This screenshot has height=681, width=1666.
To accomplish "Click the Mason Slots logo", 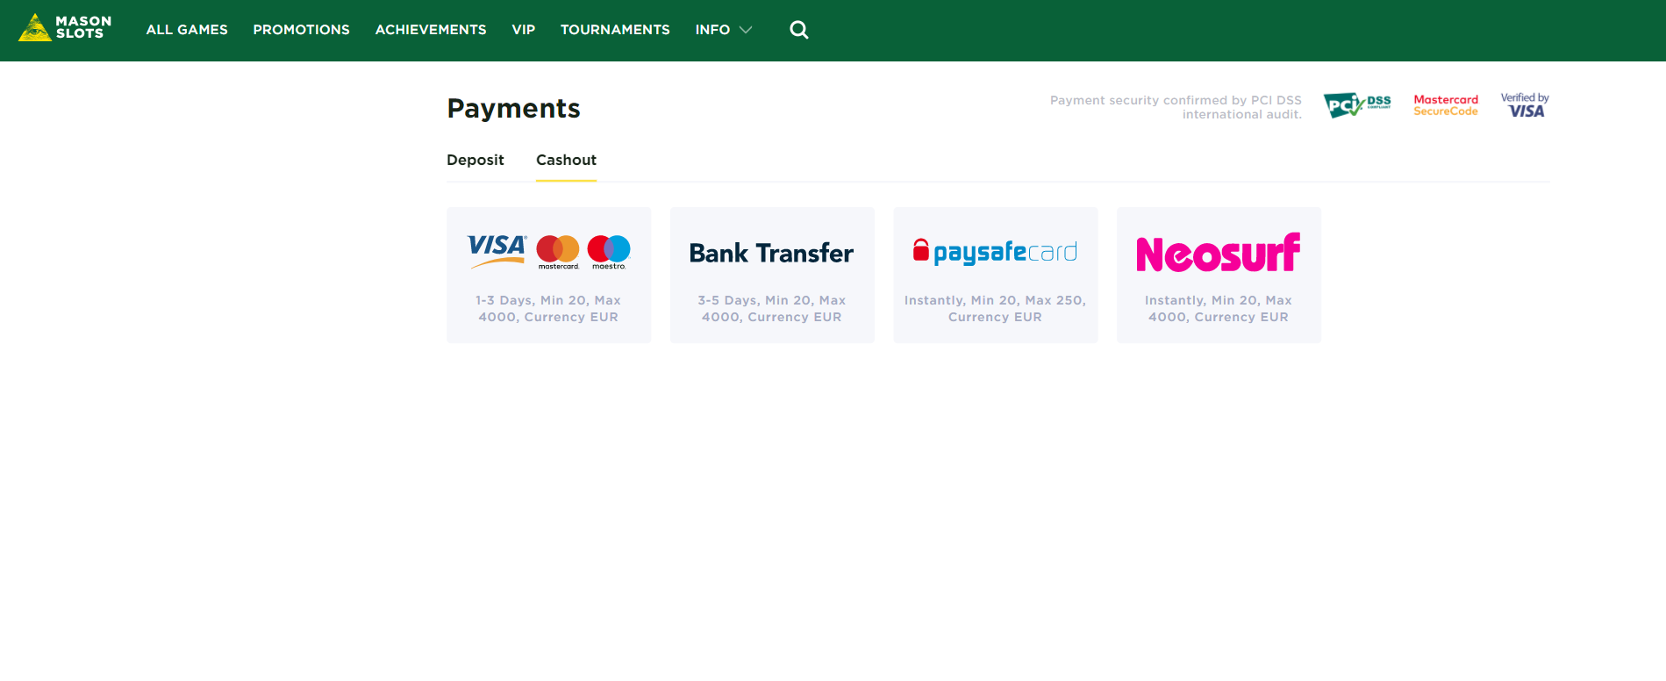I will point(65,28).
